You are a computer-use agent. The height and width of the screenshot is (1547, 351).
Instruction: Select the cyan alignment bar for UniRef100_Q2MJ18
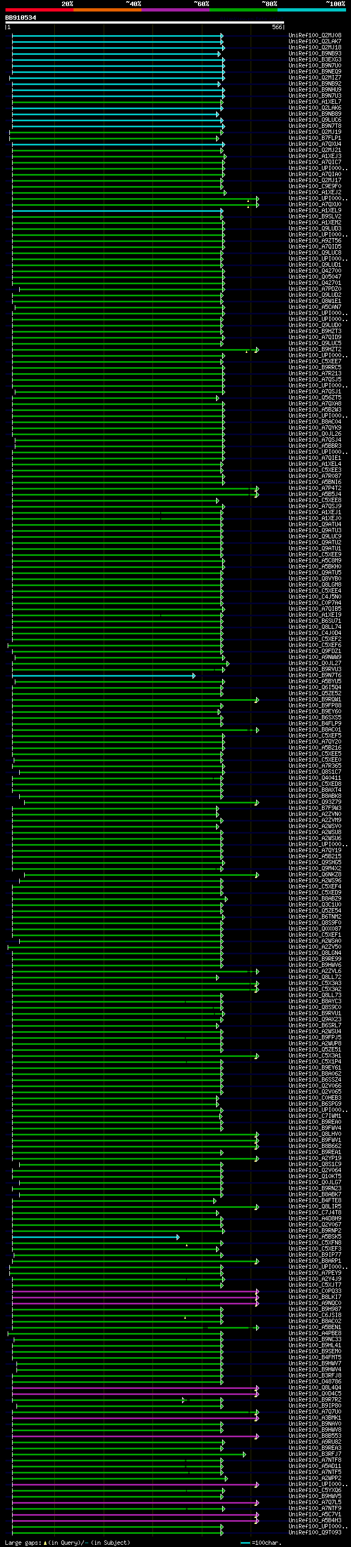pos(118,47)
